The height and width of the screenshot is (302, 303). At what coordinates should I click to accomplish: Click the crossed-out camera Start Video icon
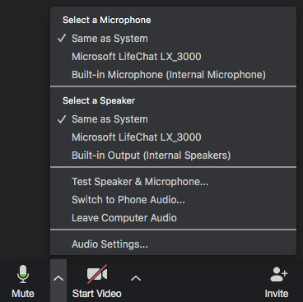pyautogui.click(x=97, y=274)
